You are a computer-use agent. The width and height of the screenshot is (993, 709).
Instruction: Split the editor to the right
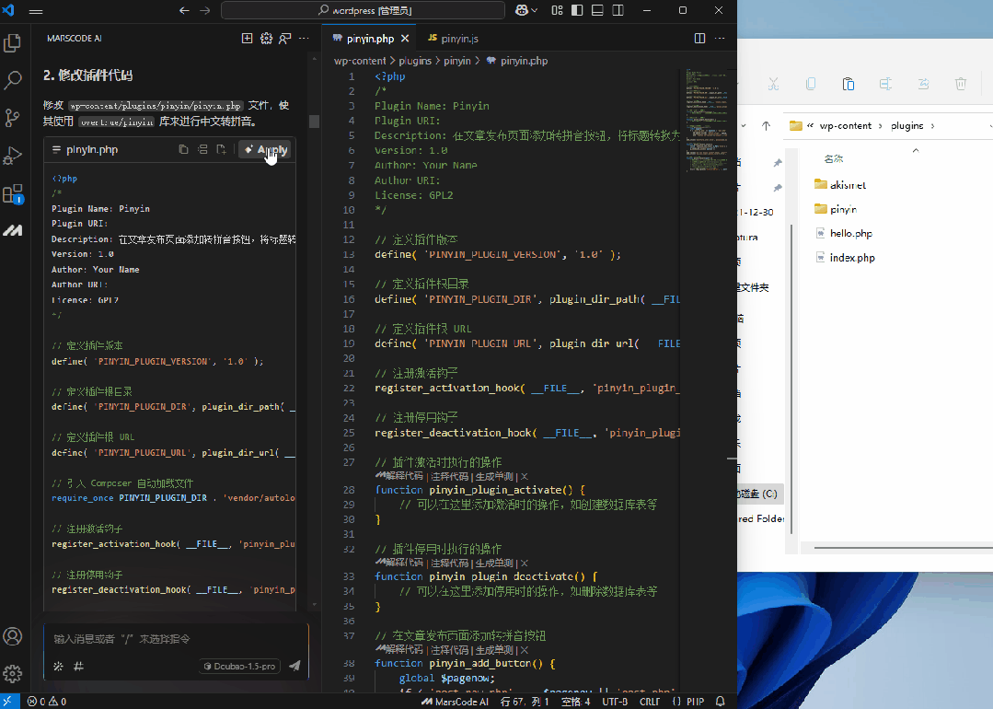(699, 39)
